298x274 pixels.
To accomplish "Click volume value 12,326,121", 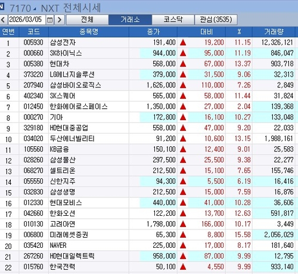I will pyautogui.click(x=277, y=42).
